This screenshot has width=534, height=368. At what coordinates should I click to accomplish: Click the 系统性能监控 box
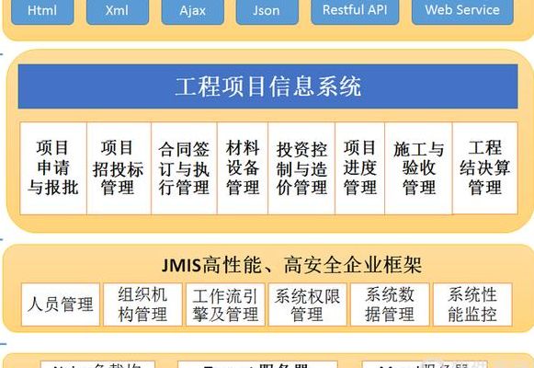pyautogui.click(x=472, y=305)
